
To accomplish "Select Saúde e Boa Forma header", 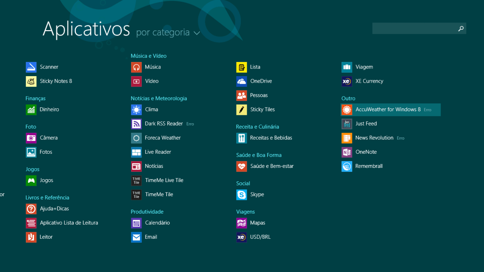I will [259, 155].
